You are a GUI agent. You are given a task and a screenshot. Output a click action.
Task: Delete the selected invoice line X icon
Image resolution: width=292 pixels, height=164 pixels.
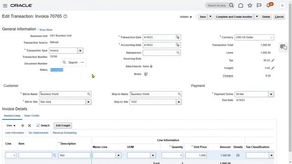(29, 126)
